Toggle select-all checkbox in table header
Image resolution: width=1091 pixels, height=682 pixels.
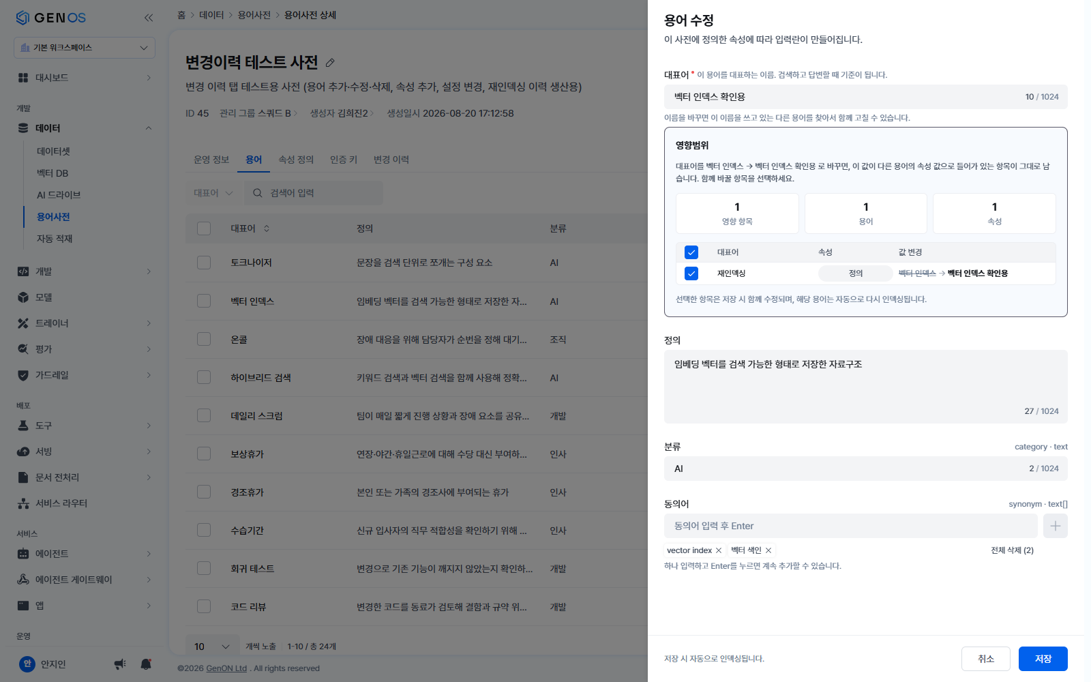tap(204, 228)
